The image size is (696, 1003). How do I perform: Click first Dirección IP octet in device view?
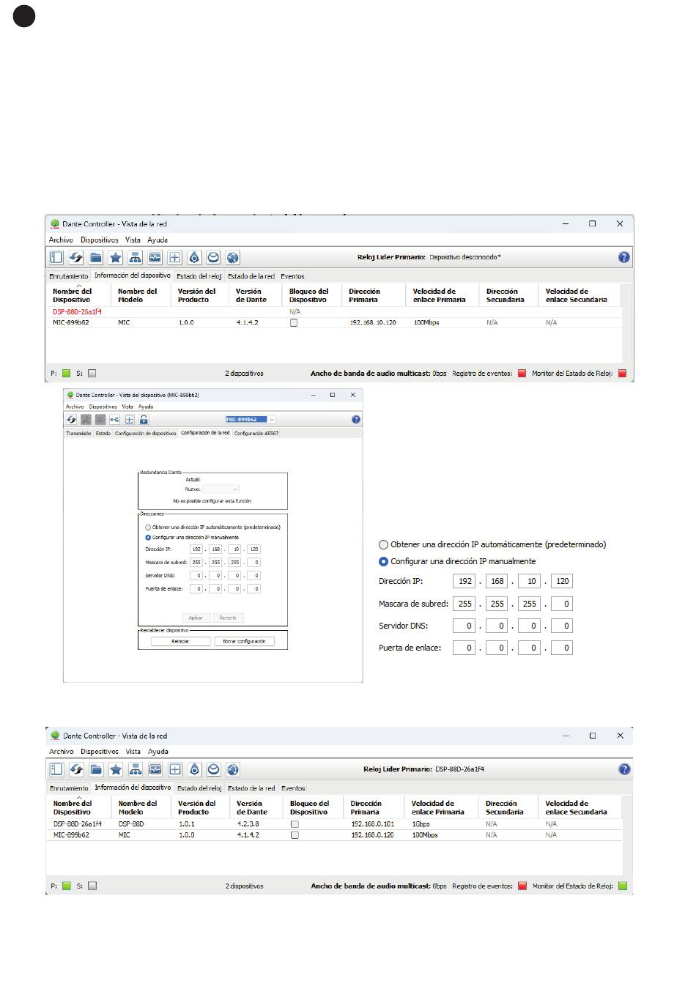pyautogui.click(x=196, y=549)
